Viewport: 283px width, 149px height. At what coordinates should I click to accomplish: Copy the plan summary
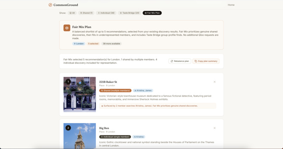click(x=206, y=61)
